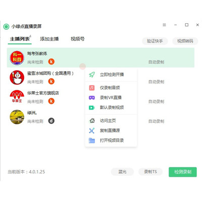The image size is (202, 202).
Task: Click the dark d badge of 绿洲
Action: (x=52, y=121)
